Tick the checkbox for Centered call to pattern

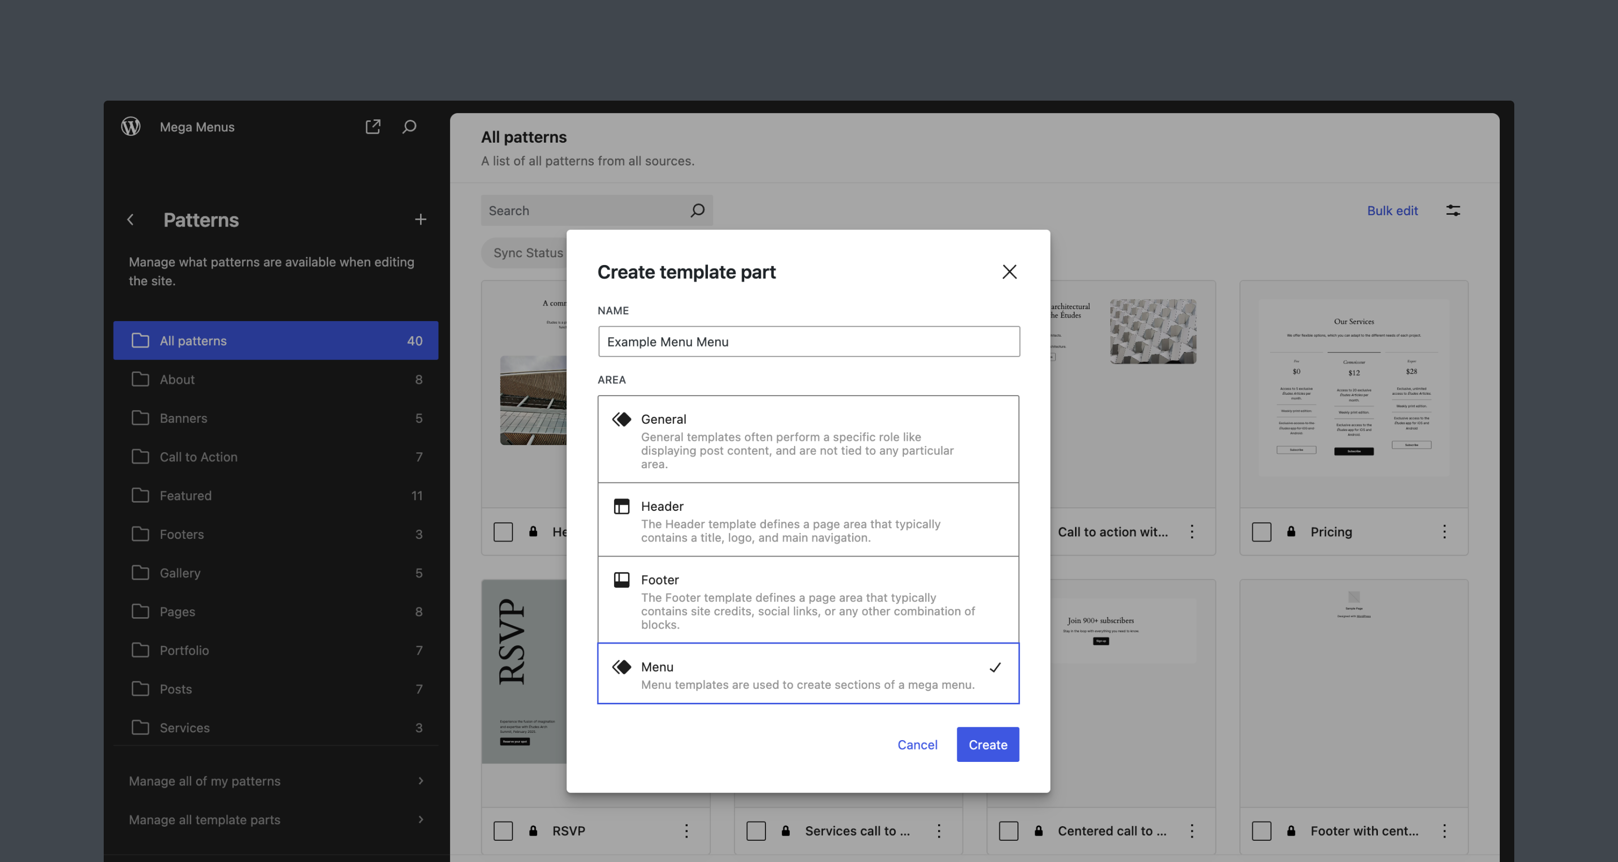point(1008,830)
